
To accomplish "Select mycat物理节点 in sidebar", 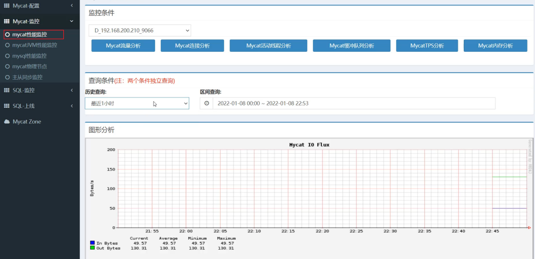I will coord(29,67).
